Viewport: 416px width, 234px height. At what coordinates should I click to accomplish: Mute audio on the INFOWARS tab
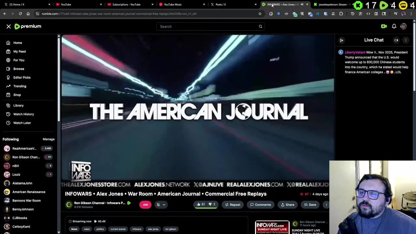(x=302, y=5)
